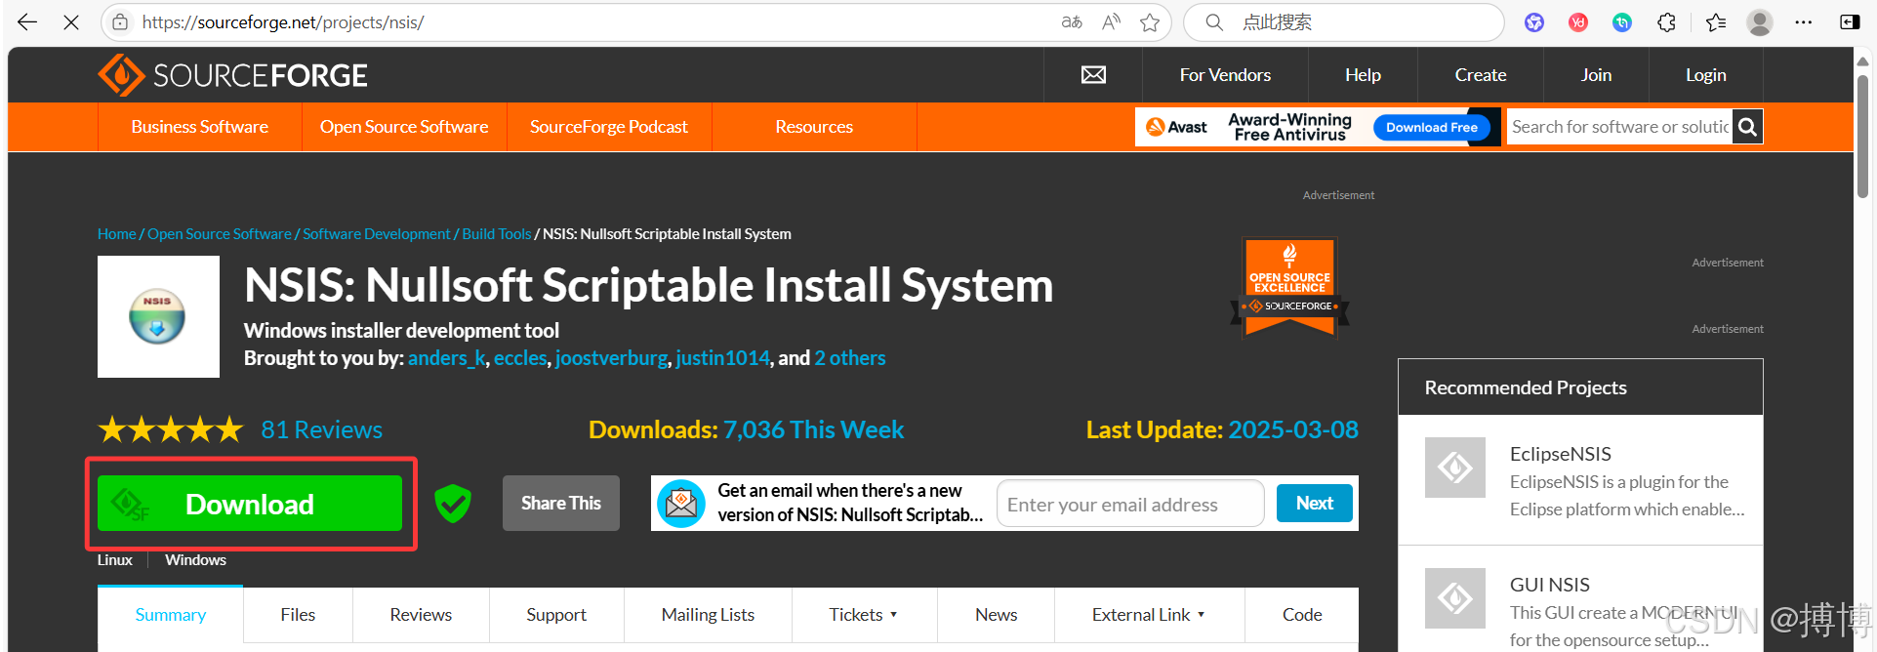
Task: Go back using browser back arrow
Action: 27,21
